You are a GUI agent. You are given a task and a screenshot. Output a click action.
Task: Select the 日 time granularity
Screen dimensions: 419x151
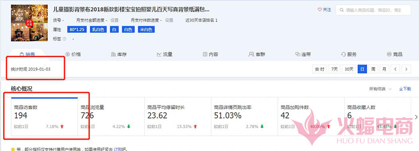(362, 69)
